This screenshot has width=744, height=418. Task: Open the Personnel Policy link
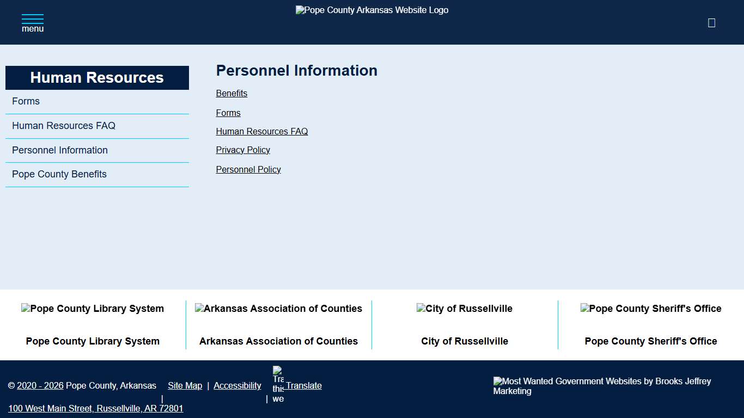click(248, 169)
